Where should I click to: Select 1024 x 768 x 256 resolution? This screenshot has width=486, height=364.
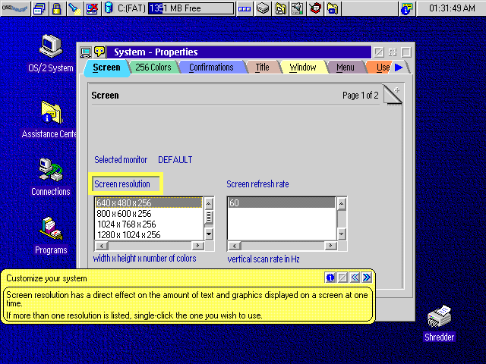pyautogui.click(x=149, y=224)
